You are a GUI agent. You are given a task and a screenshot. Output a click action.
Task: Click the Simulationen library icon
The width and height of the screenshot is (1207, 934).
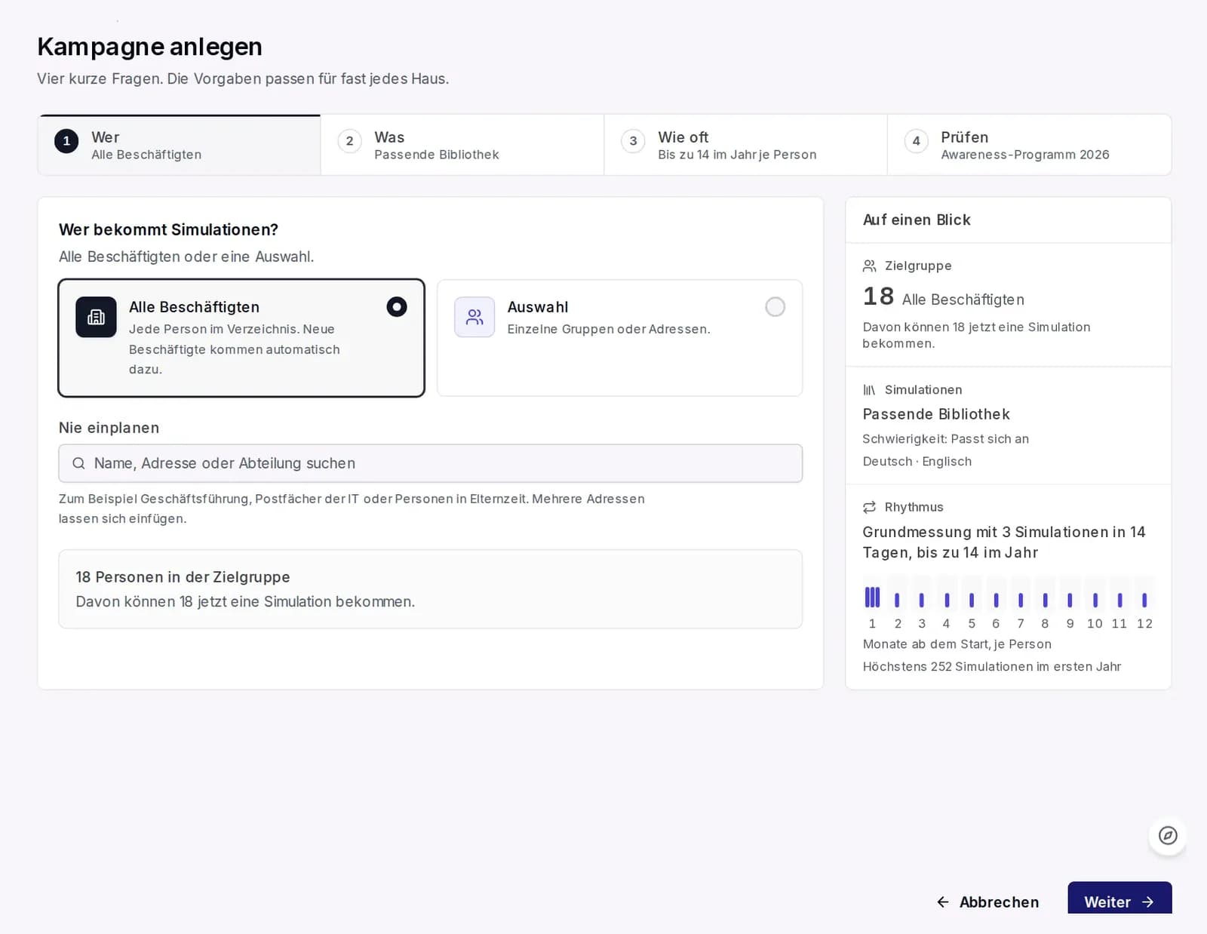[870, 390]
